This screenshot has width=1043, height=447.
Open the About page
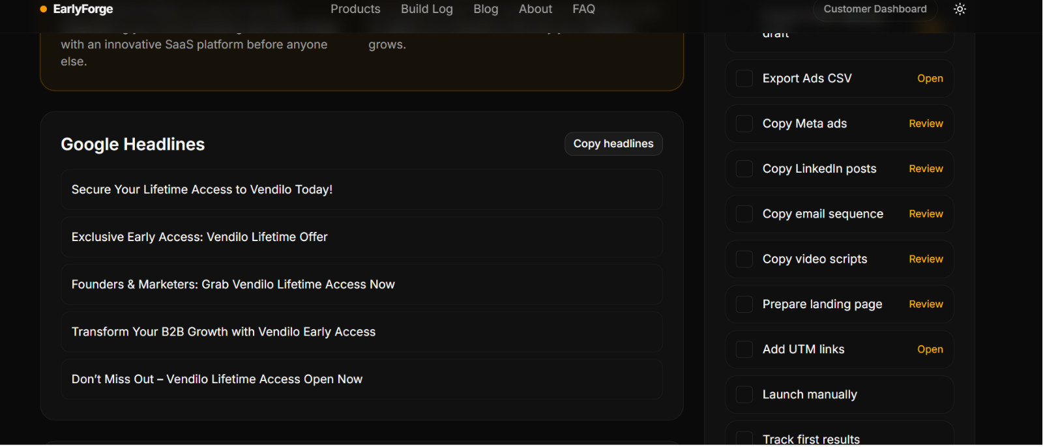(535, 9)
